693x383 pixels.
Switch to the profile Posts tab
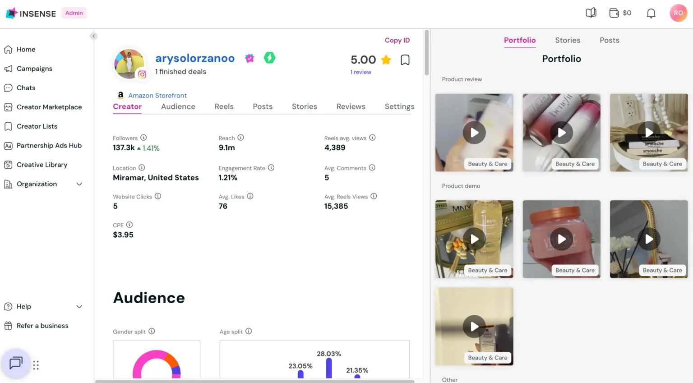click(263, 106)
